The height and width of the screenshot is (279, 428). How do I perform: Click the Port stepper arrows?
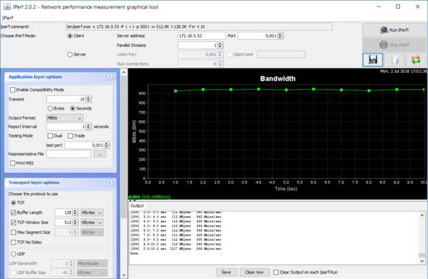280,36
